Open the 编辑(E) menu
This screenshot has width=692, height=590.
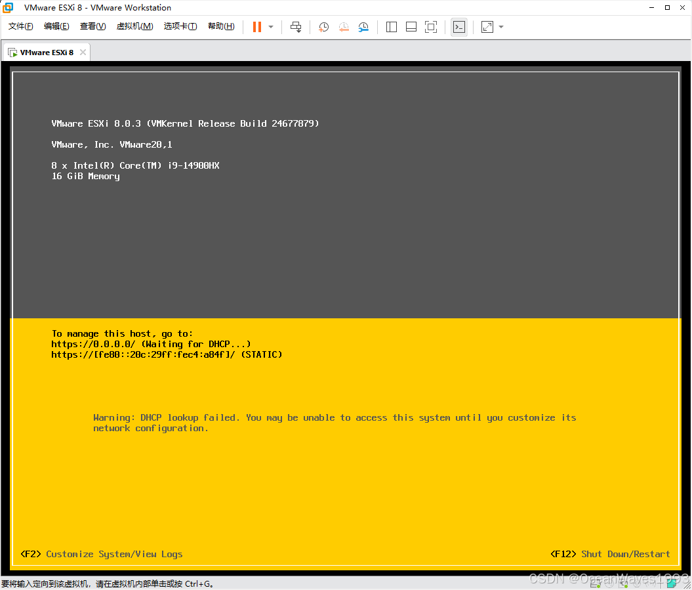[56, 26]
